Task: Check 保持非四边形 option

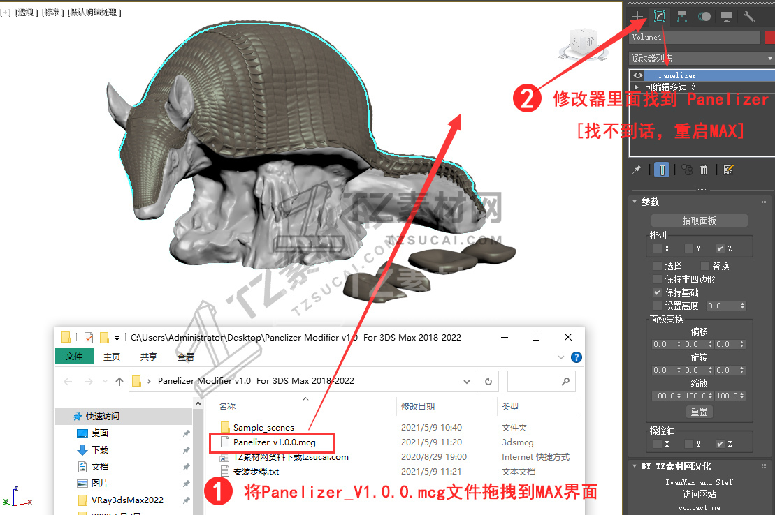Action: pyautogui.click(x=658, y=279)
